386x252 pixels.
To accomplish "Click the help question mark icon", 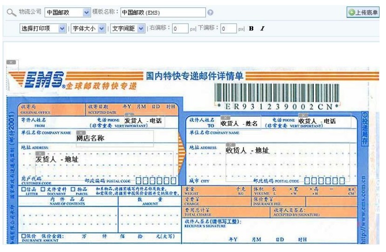I will [x=210, y=12].
